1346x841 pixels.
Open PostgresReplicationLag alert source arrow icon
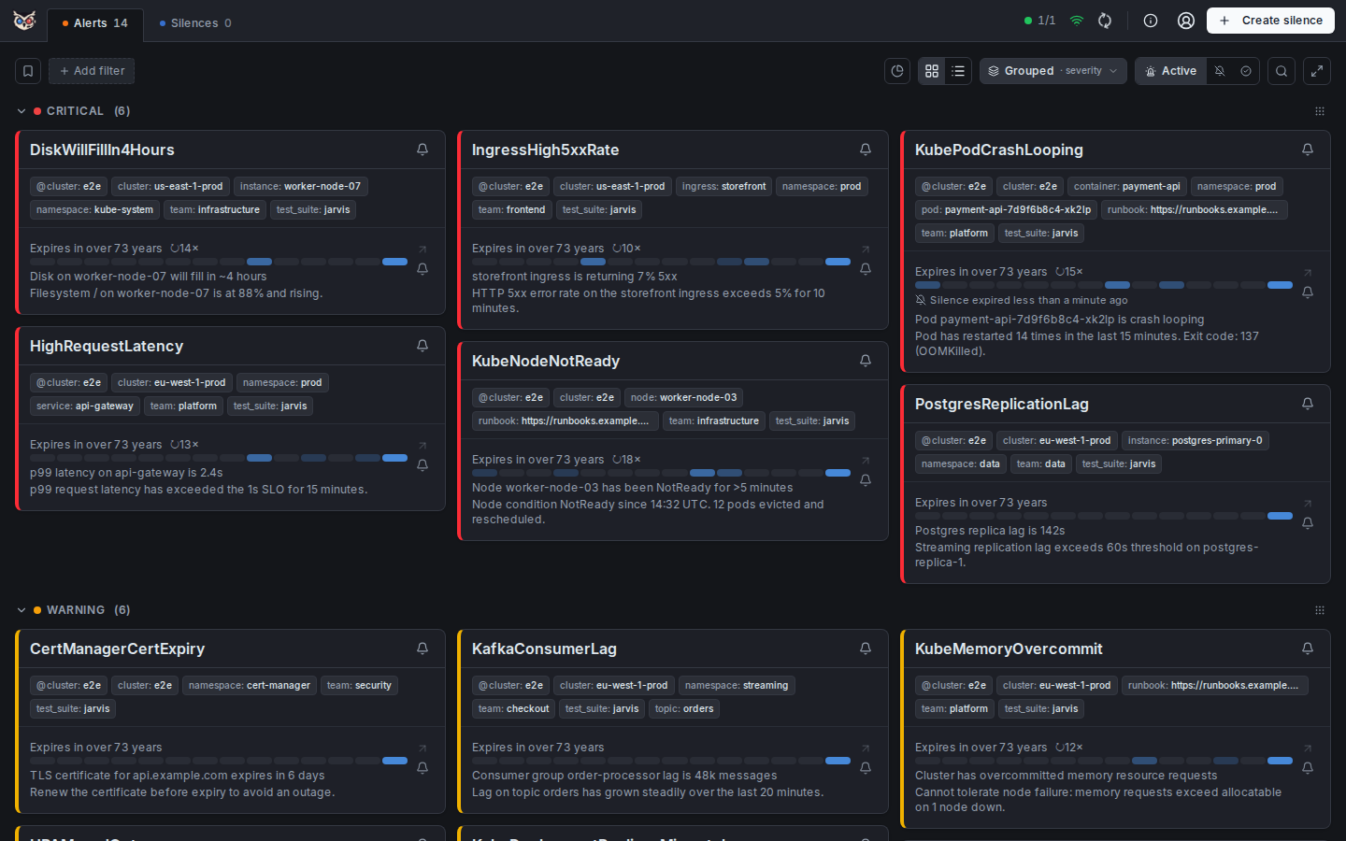1308,504
